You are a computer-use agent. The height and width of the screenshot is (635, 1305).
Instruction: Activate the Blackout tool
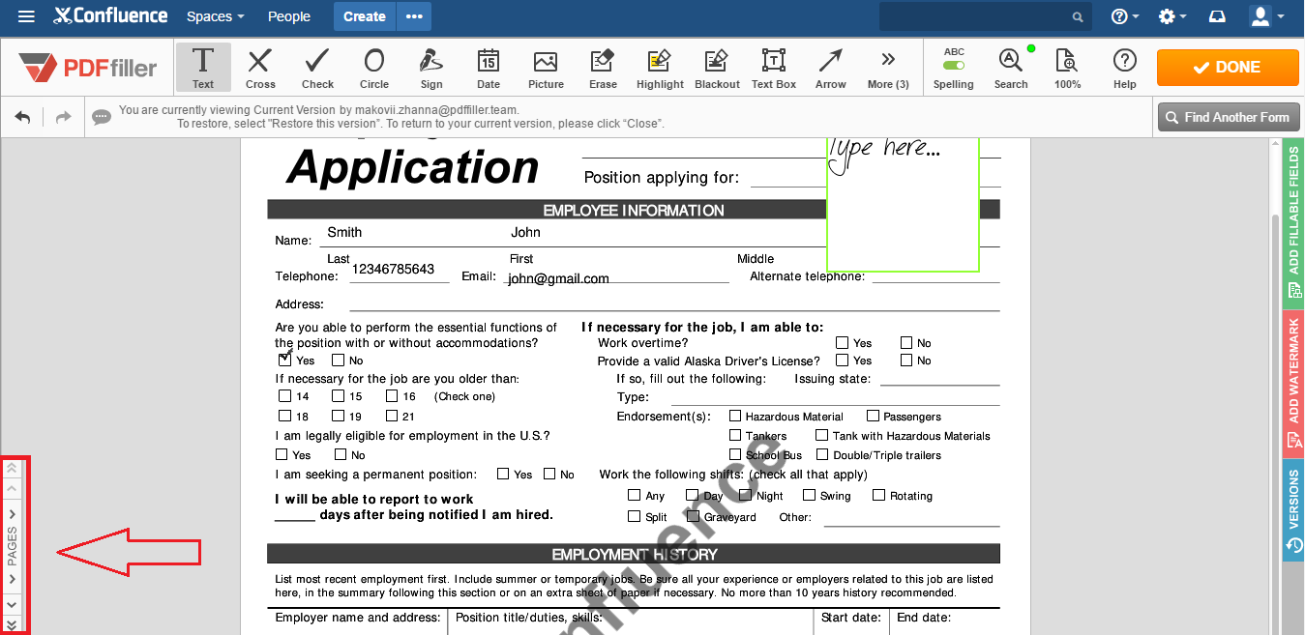click(717, 67)
